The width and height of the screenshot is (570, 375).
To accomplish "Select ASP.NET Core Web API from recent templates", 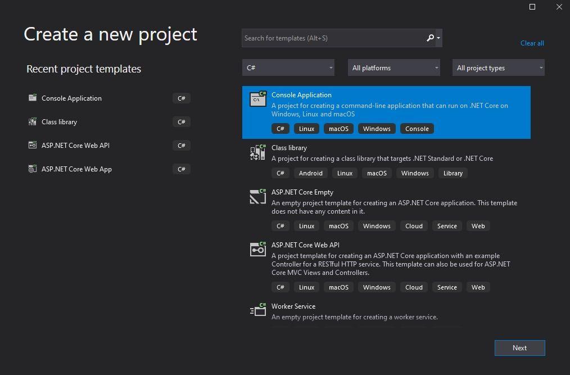I will [75, 145].
